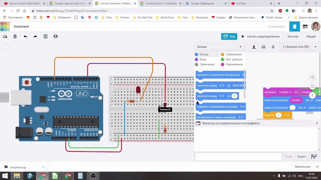The width and height of the screenshot is (321, 180).
Task: Open the circuit view chip icon
Action: pyautogui.click(x=295, y=26)
